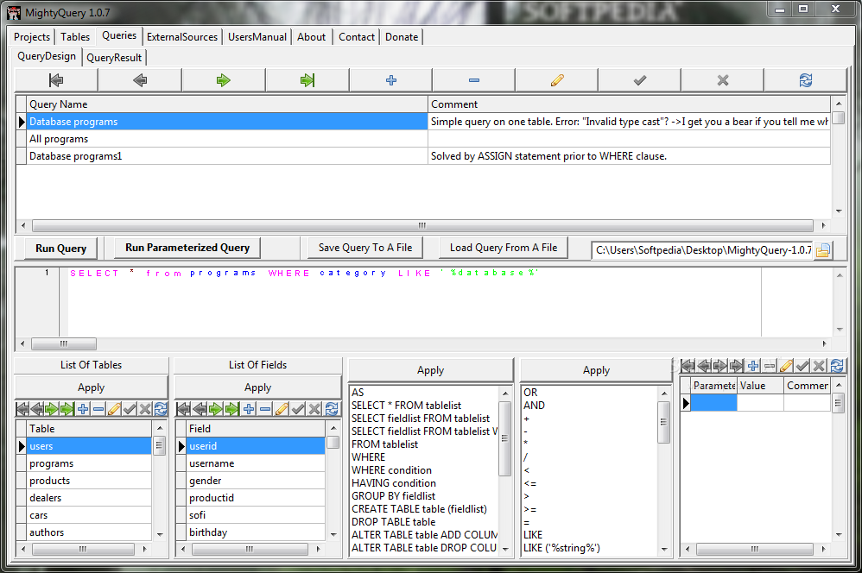Click the SQL editor horizontal scrollbar thumb
862x573 pixels.
pos(64,344)
